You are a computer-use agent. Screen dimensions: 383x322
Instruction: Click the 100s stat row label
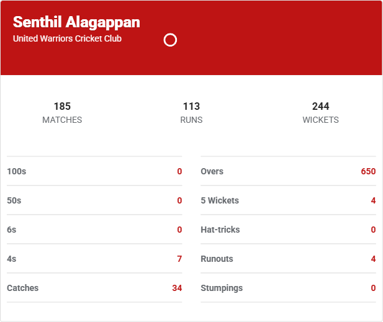point(17,171)
